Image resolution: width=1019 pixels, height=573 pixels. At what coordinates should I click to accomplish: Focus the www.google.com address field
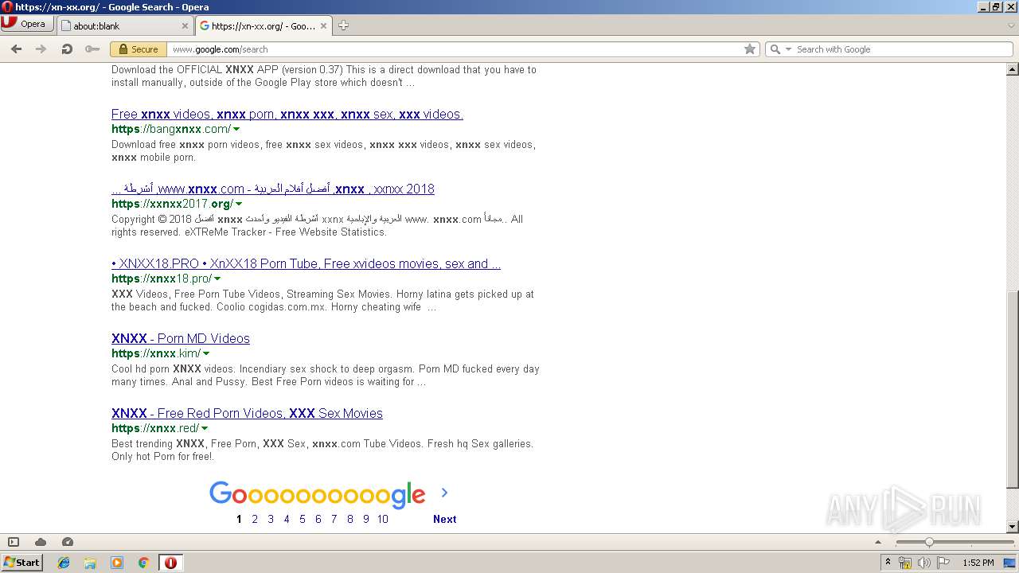[454, 49]
